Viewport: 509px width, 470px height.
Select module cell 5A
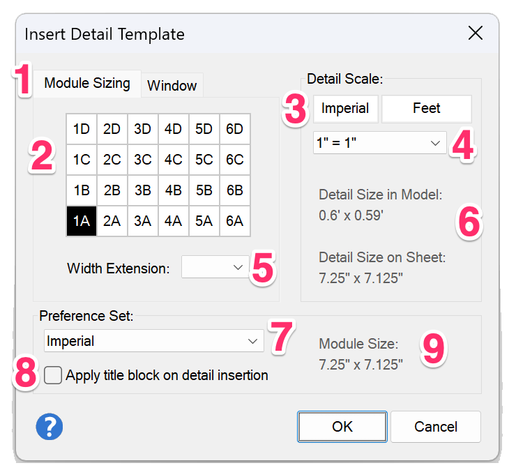204,221
